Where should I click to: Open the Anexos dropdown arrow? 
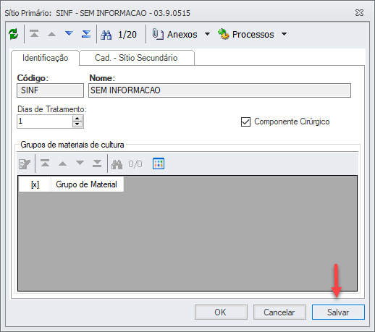coord(207,34)
